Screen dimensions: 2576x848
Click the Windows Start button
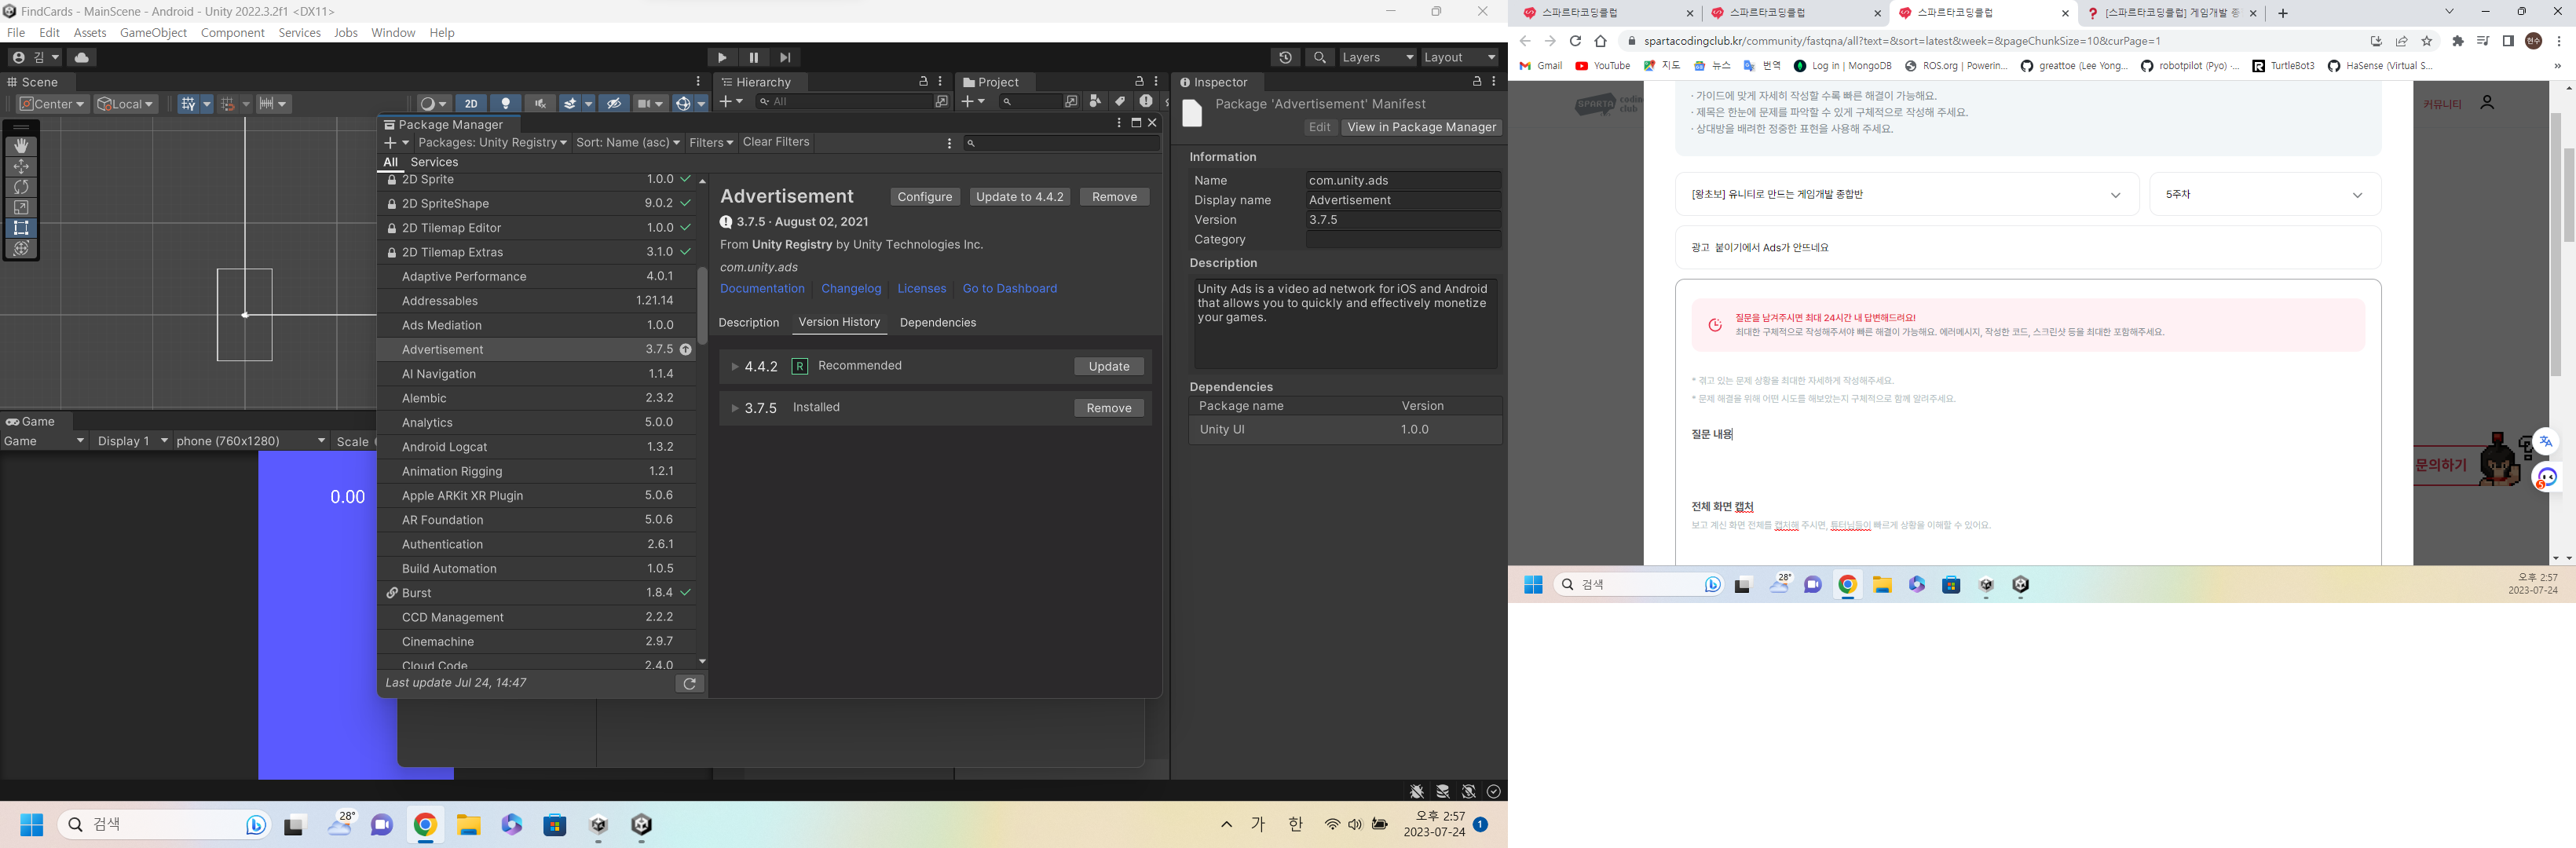click(x=32, y=825)
